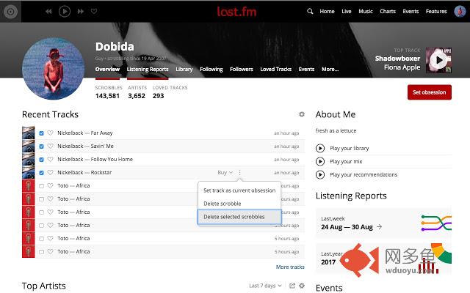Switch to the Overview tab

coord(107,69)
